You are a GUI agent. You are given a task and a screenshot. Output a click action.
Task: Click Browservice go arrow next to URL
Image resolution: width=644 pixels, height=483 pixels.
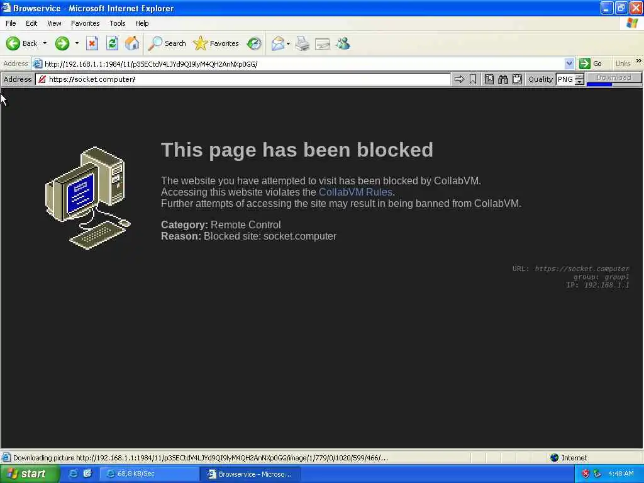[x=459, y=79]
